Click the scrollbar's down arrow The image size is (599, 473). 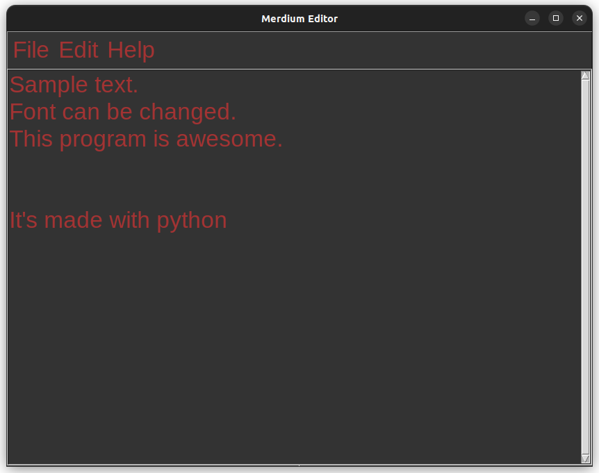[x=585, y=458]
